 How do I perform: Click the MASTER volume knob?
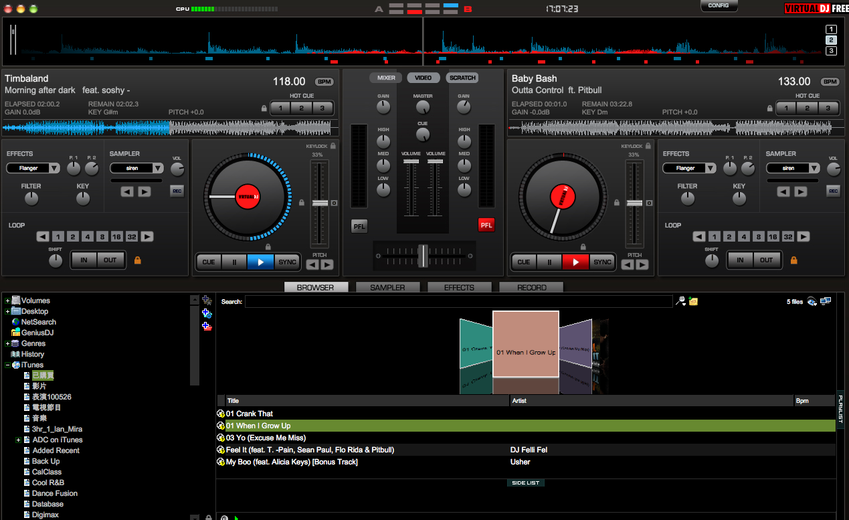click(x=423, y=106)
